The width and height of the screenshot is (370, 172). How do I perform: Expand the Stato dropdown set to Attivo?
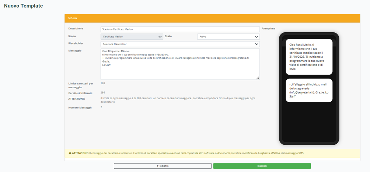228,37
